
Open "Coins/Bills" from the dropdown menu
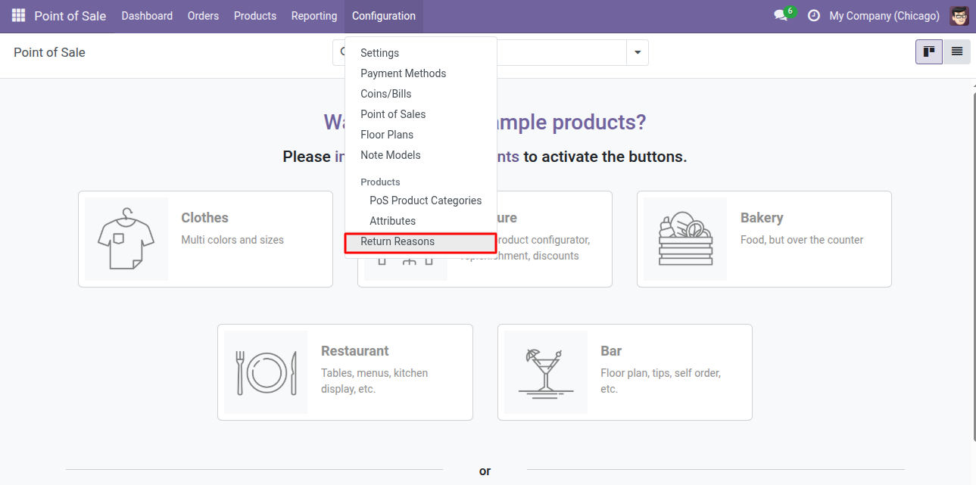[x=388, y=93]
